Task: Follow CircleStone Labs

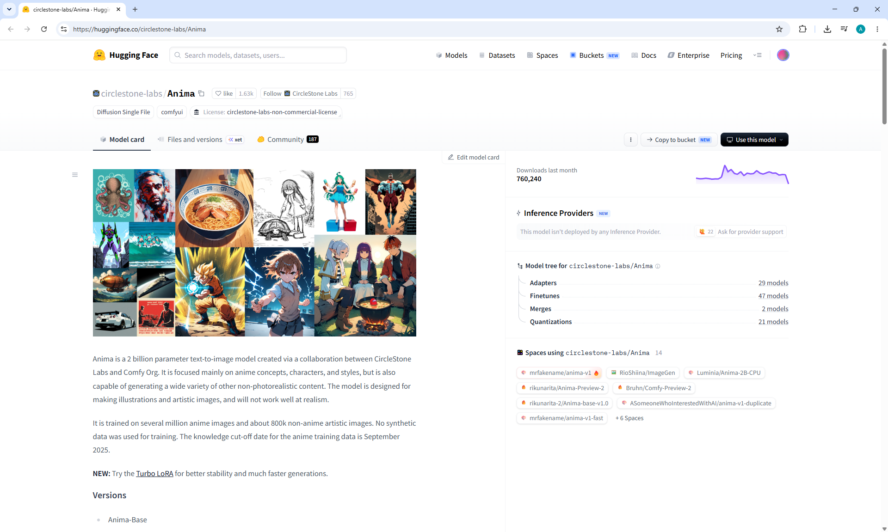Action: (301, 93)
